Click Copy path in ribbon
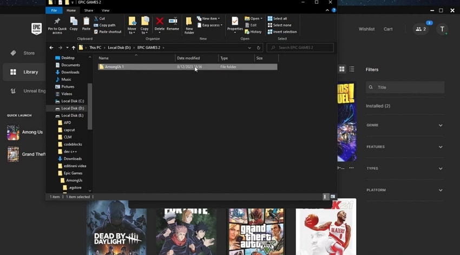This screenshot has height=255, width=460. [104, 25]
